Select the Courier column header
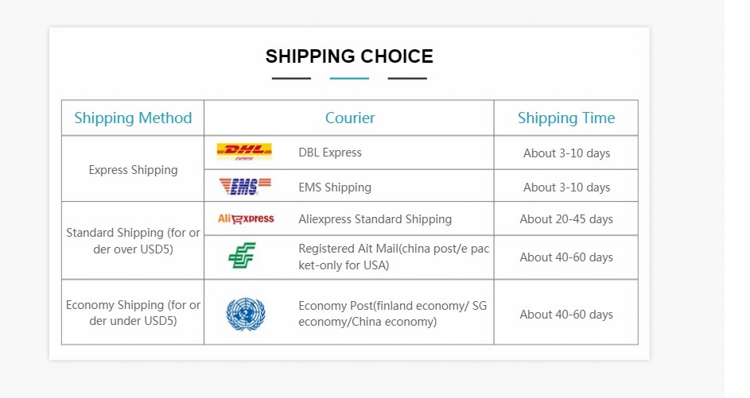 (x=350, y=118)
